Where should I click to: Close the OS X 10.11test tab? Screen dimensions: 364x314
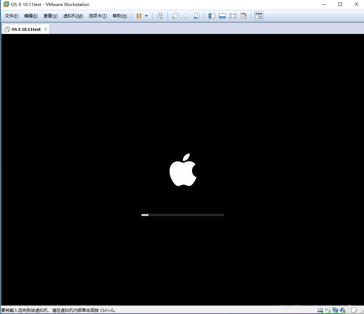(x=46, y=29)
